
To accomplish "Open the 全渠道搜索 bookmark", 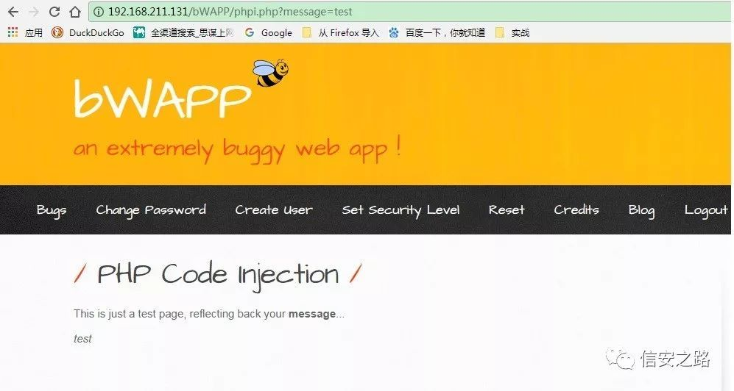I will coord(183,32).
